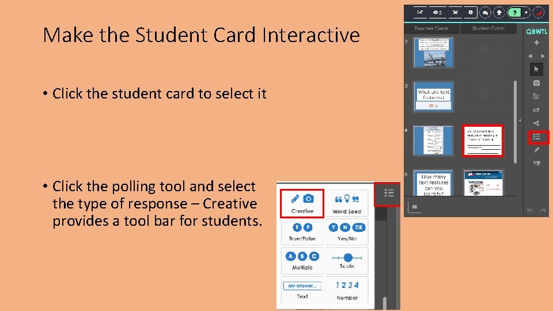The height and width of the screenshot is (311, 553).
Task: Click the exit session icon in top toolbar
Action: (420, 12)
